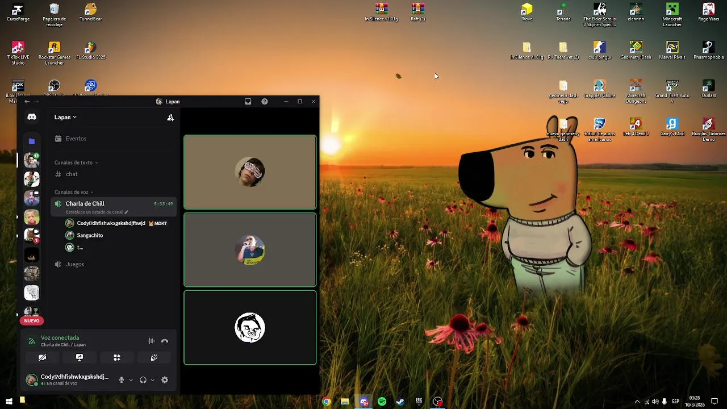Toggle microphone mute in user panel

(x=121, y=380)
